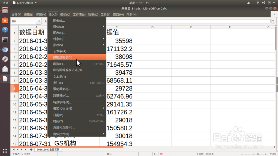Open Files manager in the dock

pos(5,11)
